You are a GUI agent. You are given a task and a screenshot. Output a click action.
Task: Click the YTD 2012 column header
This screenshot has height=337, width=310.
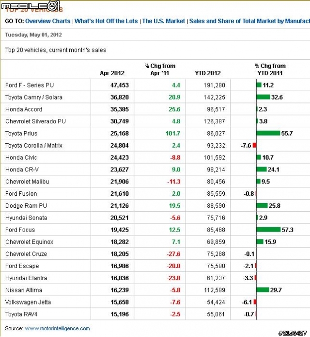tap(207, 73)
